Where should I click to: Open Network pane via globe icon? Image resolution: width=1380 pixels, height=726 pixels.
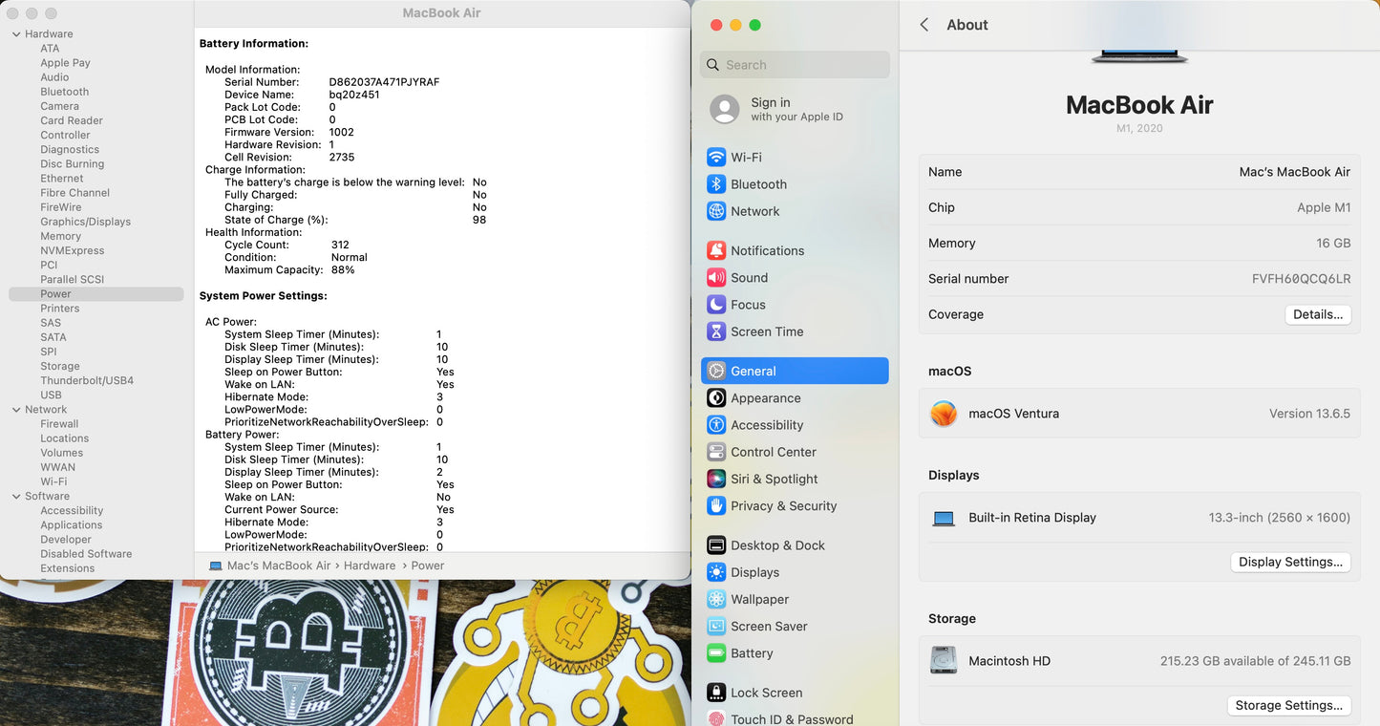(716, 211)
